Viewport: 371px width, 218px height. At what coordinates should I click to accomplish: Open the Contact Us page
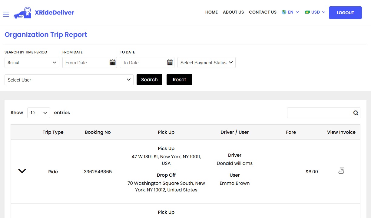[263, 12]
